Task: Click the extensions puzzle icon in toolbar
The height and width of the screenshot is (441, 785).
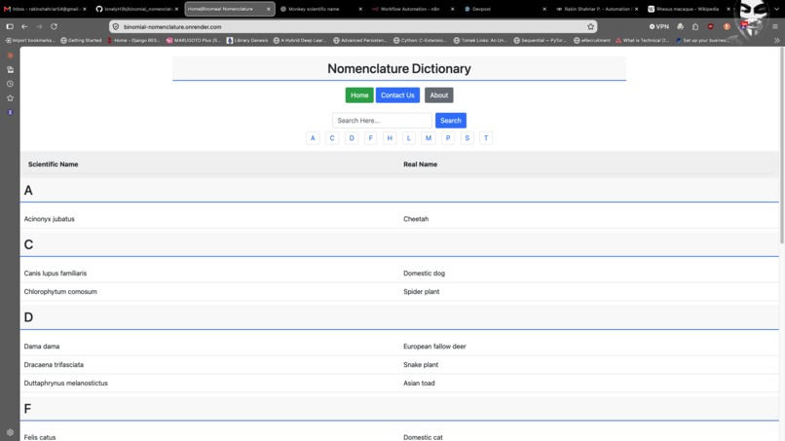Action: pyautogui.click(x=694, y=26)
